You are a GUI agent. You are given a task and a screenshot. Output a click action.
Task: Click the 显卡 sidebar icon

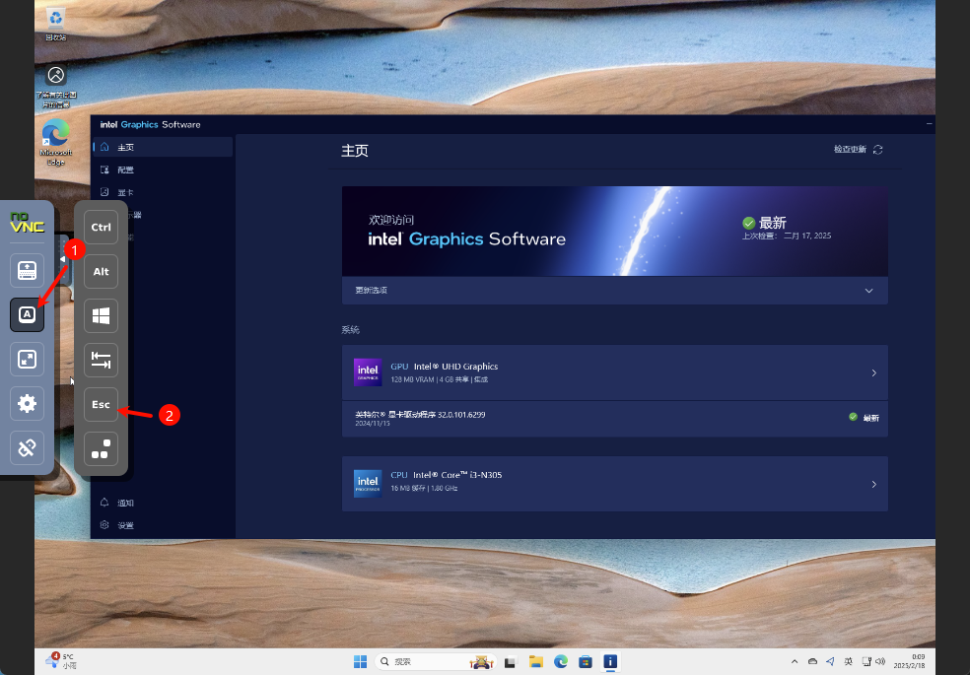(x=104, y=191)
